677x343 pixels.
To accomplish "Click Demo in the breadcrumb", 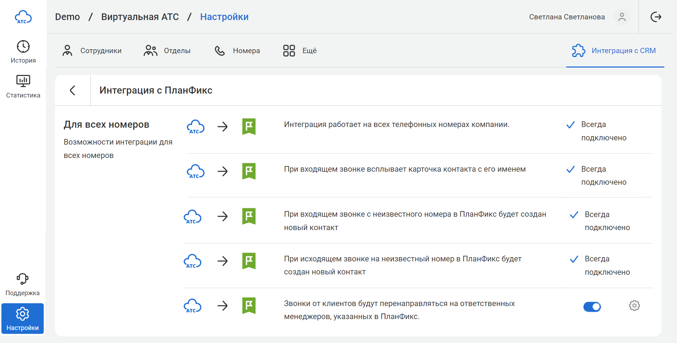I will point(67,17).
